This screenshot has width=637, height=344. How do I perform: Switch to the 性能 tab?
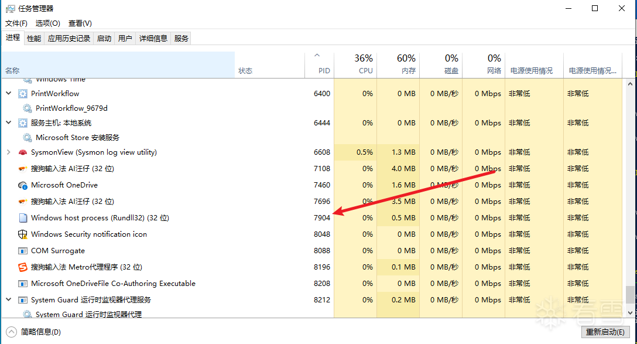[x=34, y=39]
